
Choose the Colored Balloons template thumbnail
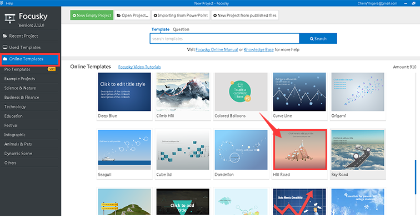pyautogui.click(x=241, y=91)
